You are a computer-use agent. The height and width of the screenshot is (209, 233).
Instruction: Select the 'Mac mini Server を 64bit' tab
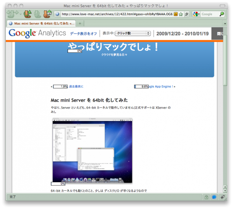(x=41, y=23)
